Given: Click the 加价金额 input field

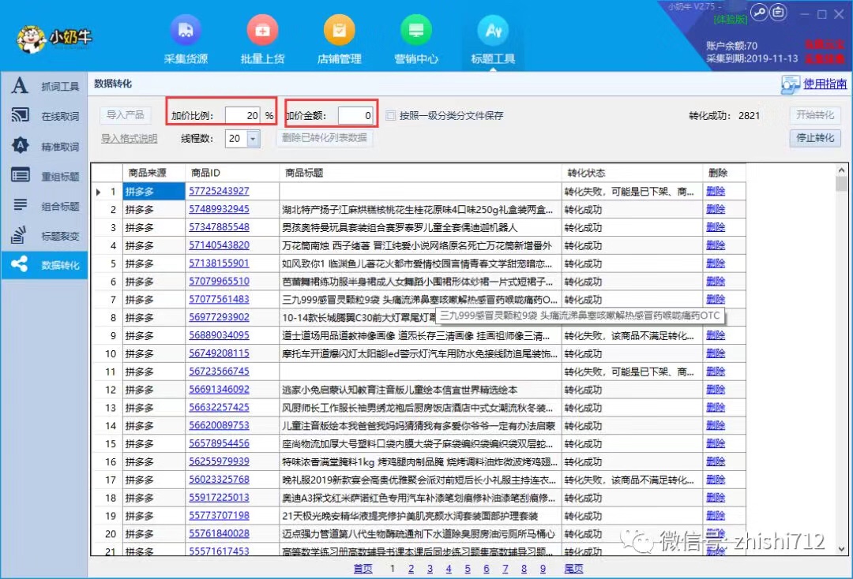Looking at the screenshot, I should [x=355, y=115].
